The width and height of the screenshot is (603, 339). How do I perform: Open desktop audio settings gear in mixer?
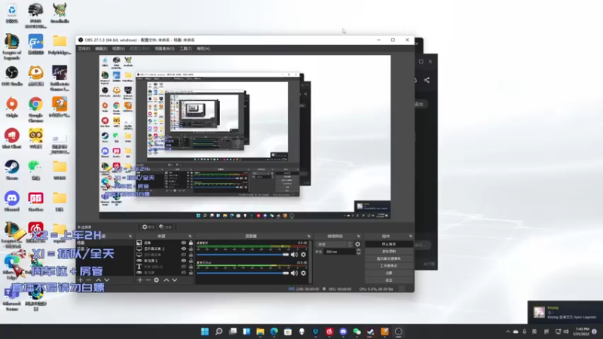tap(304, 255)
